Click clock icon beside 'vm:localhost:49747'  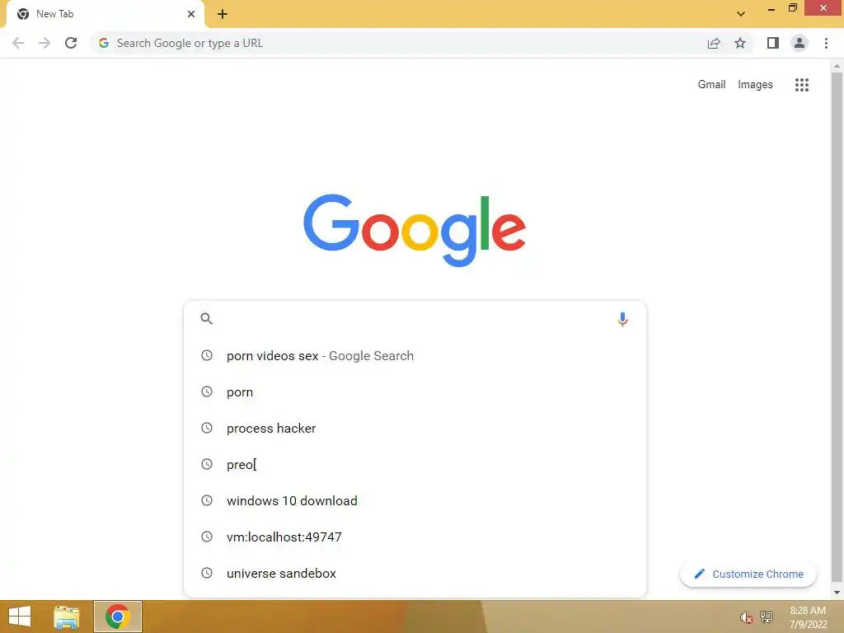pyautogui.click(x=207, y=537)
